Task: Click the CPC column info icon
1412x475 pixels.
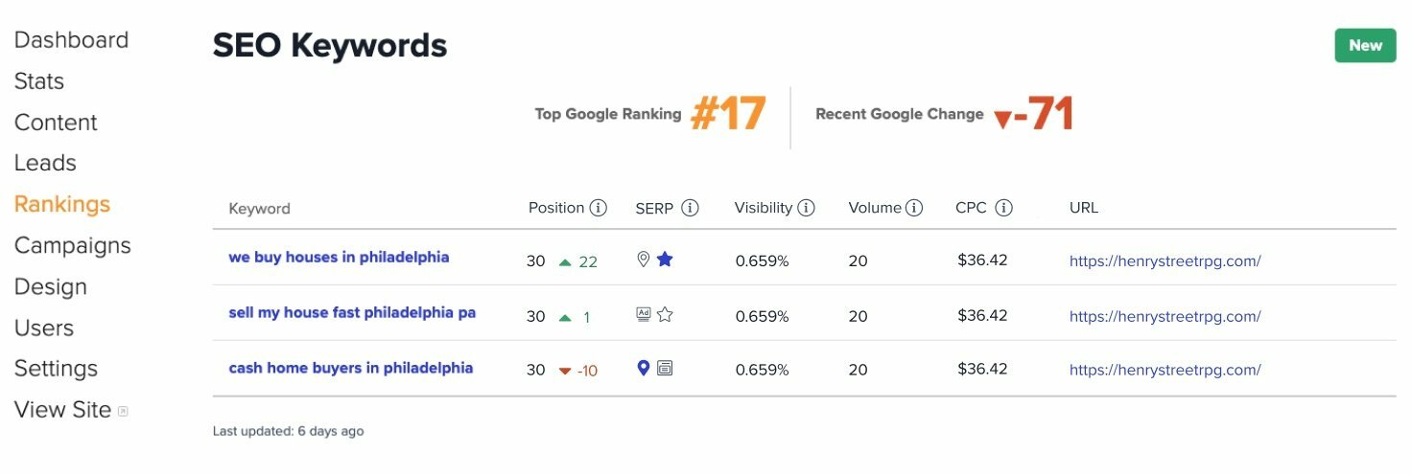Action: pos(1003,208)
